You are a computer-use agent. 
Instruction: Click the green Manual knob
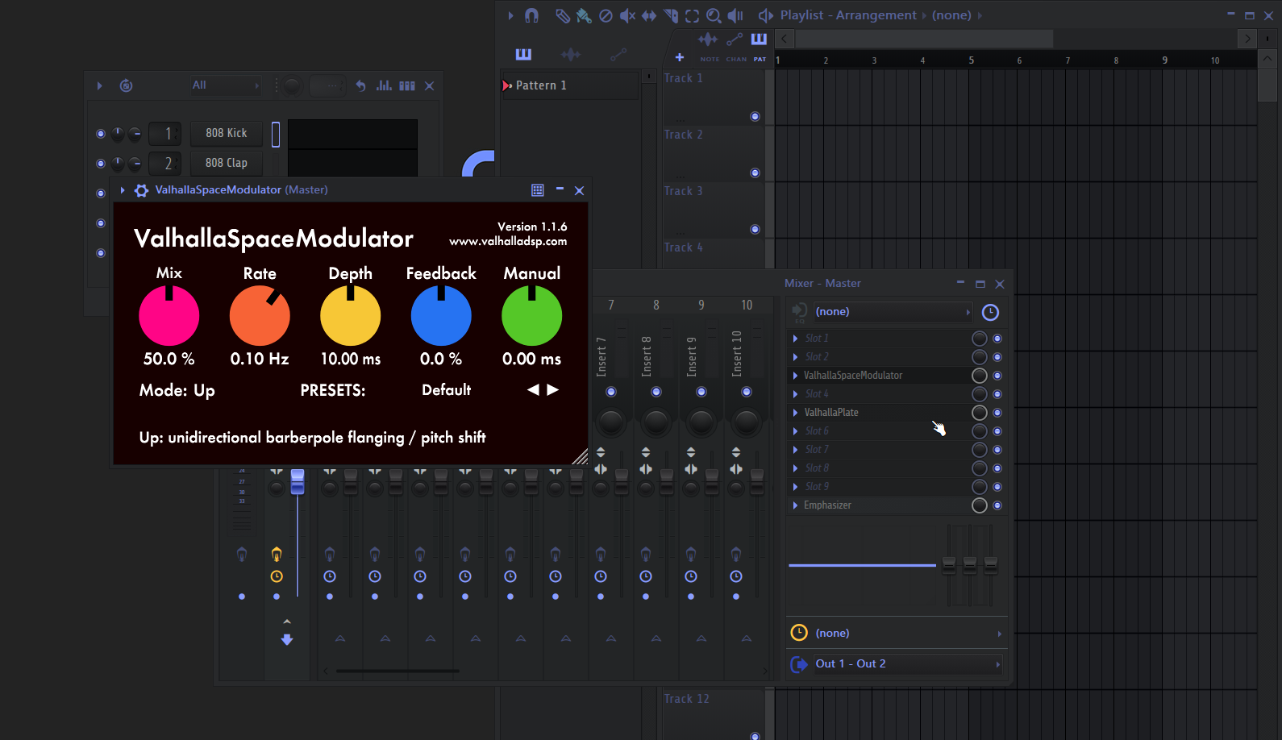pyautogui.click(x=532, y=315)
